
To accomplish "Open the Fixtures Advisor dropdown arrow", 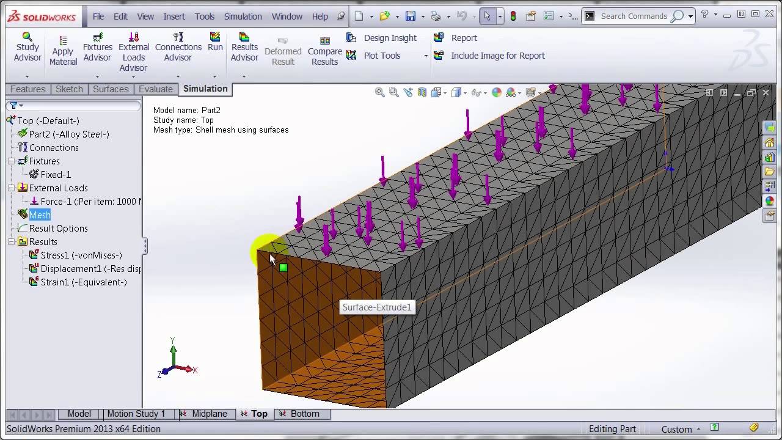I will click(x=97, y=77).
